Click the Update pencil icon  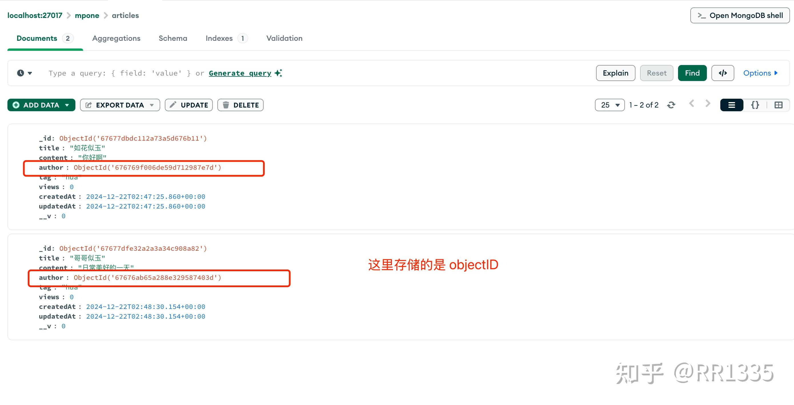(x=173, y=105)
